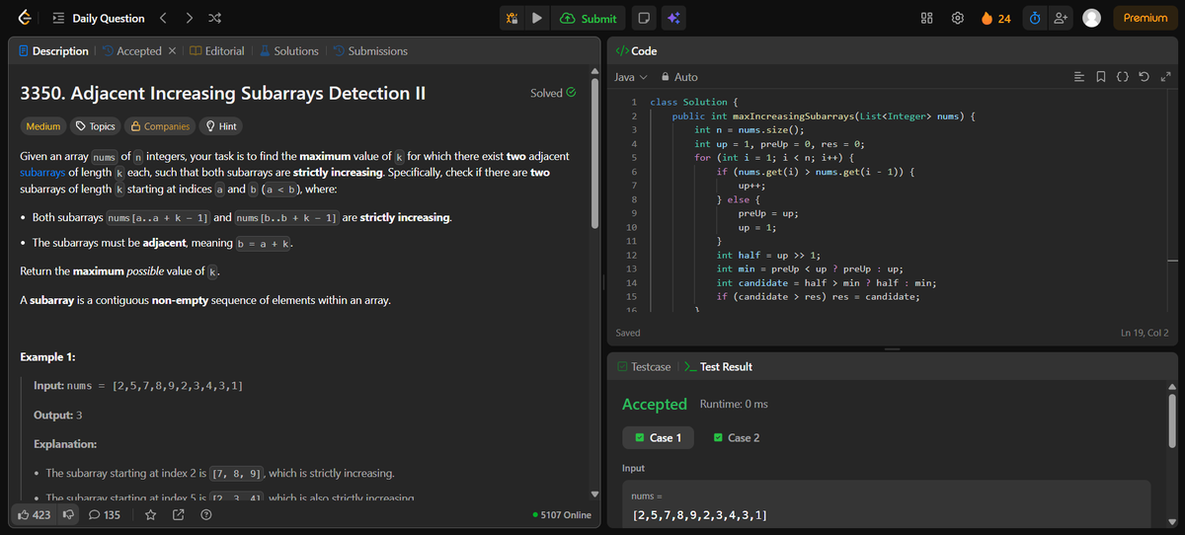Show the Hint for this problem
1185x535 pixels.
tap(219, 126)
